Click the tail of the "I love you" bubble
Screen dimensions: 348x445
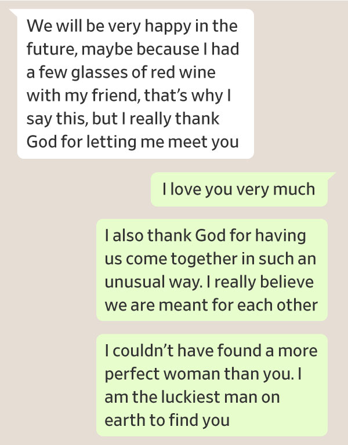coord(331,176)
